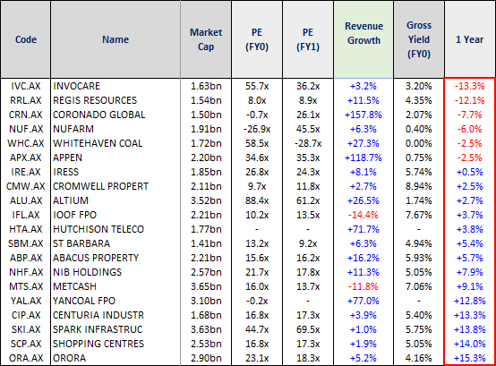This screenshot has height=366, width=496.
Task: Select the 1 Year column header
Action: pos(469,39)
